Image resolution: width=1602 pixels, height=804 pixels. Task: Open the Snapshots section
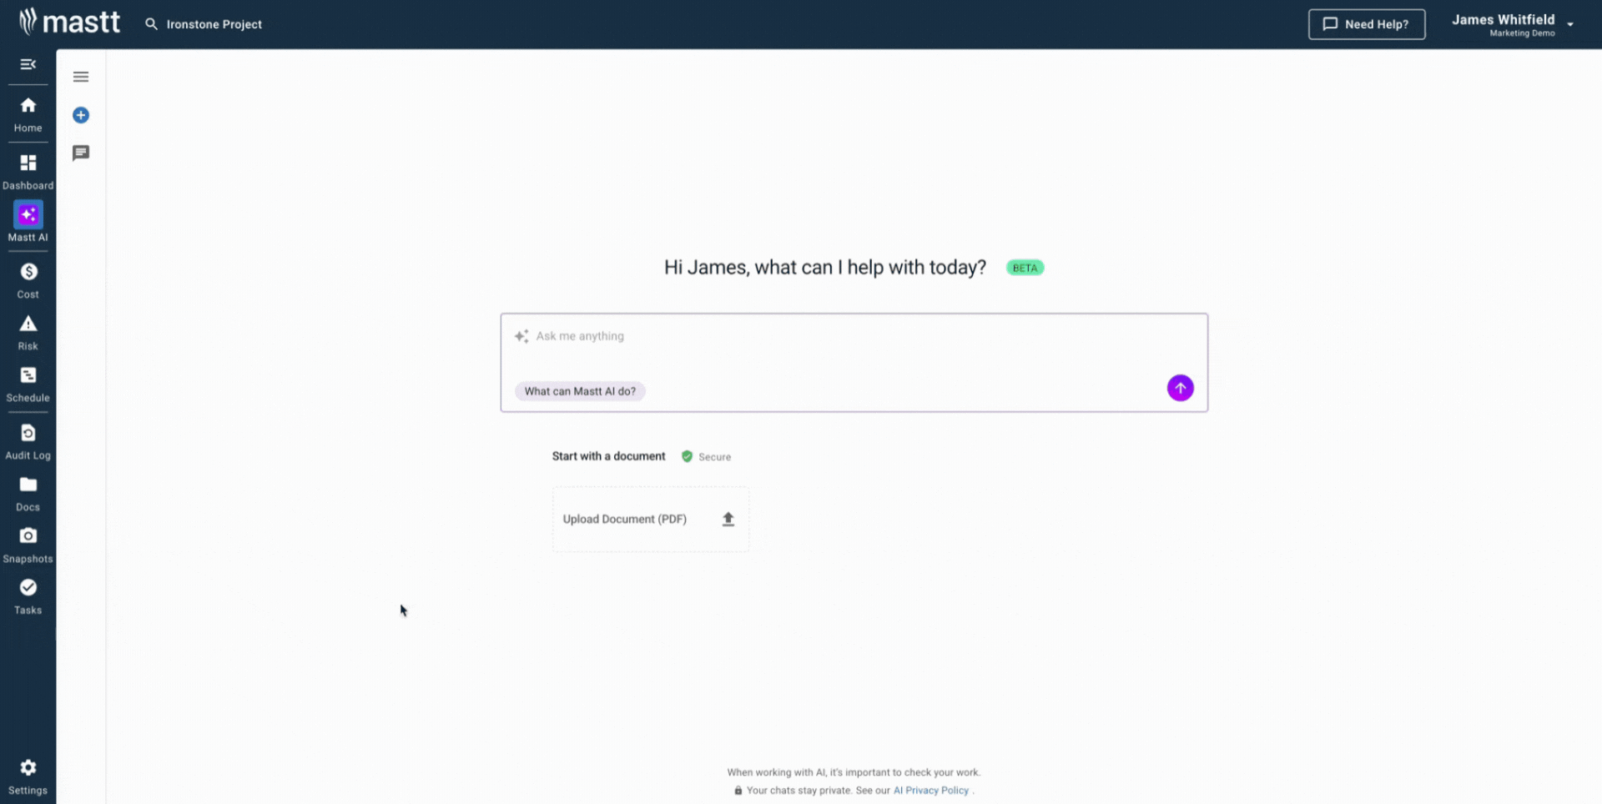pyautogui.click(x=28, y=543)
